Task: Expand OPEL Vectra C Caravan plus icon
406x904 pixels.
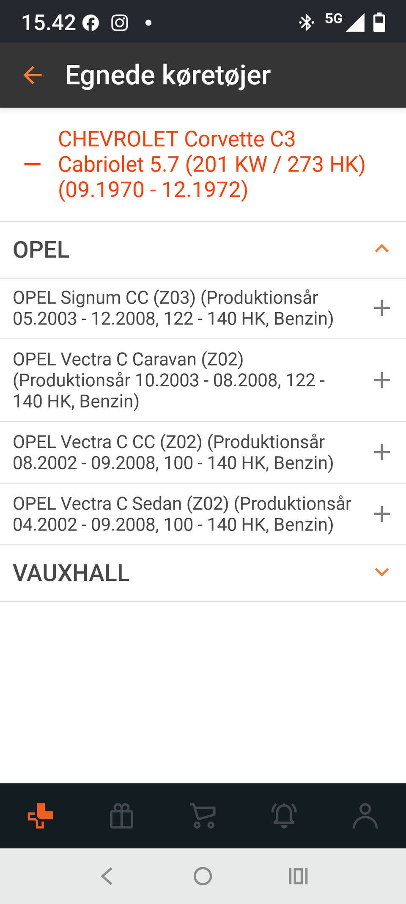Action: (381, 380)
